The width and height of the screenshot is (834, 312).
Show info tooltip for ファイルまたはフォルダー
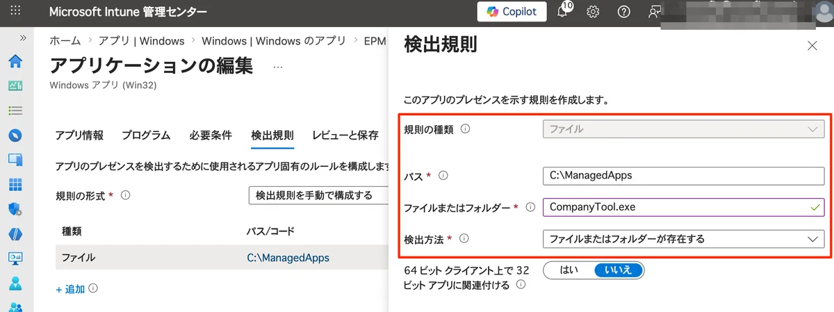(530, 207)
